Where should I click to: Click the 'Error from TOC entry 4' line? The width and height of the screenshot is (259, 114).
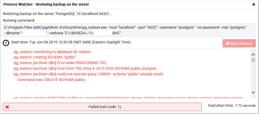point(85,68)
